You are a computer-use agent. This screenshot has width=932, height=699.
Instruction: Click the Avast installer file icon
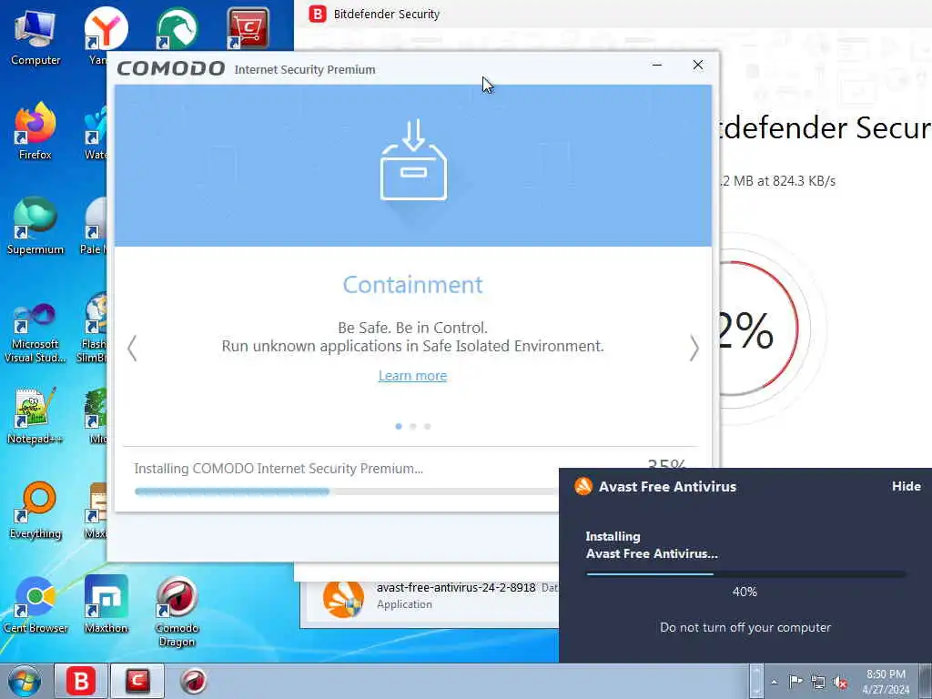[343, 599]
